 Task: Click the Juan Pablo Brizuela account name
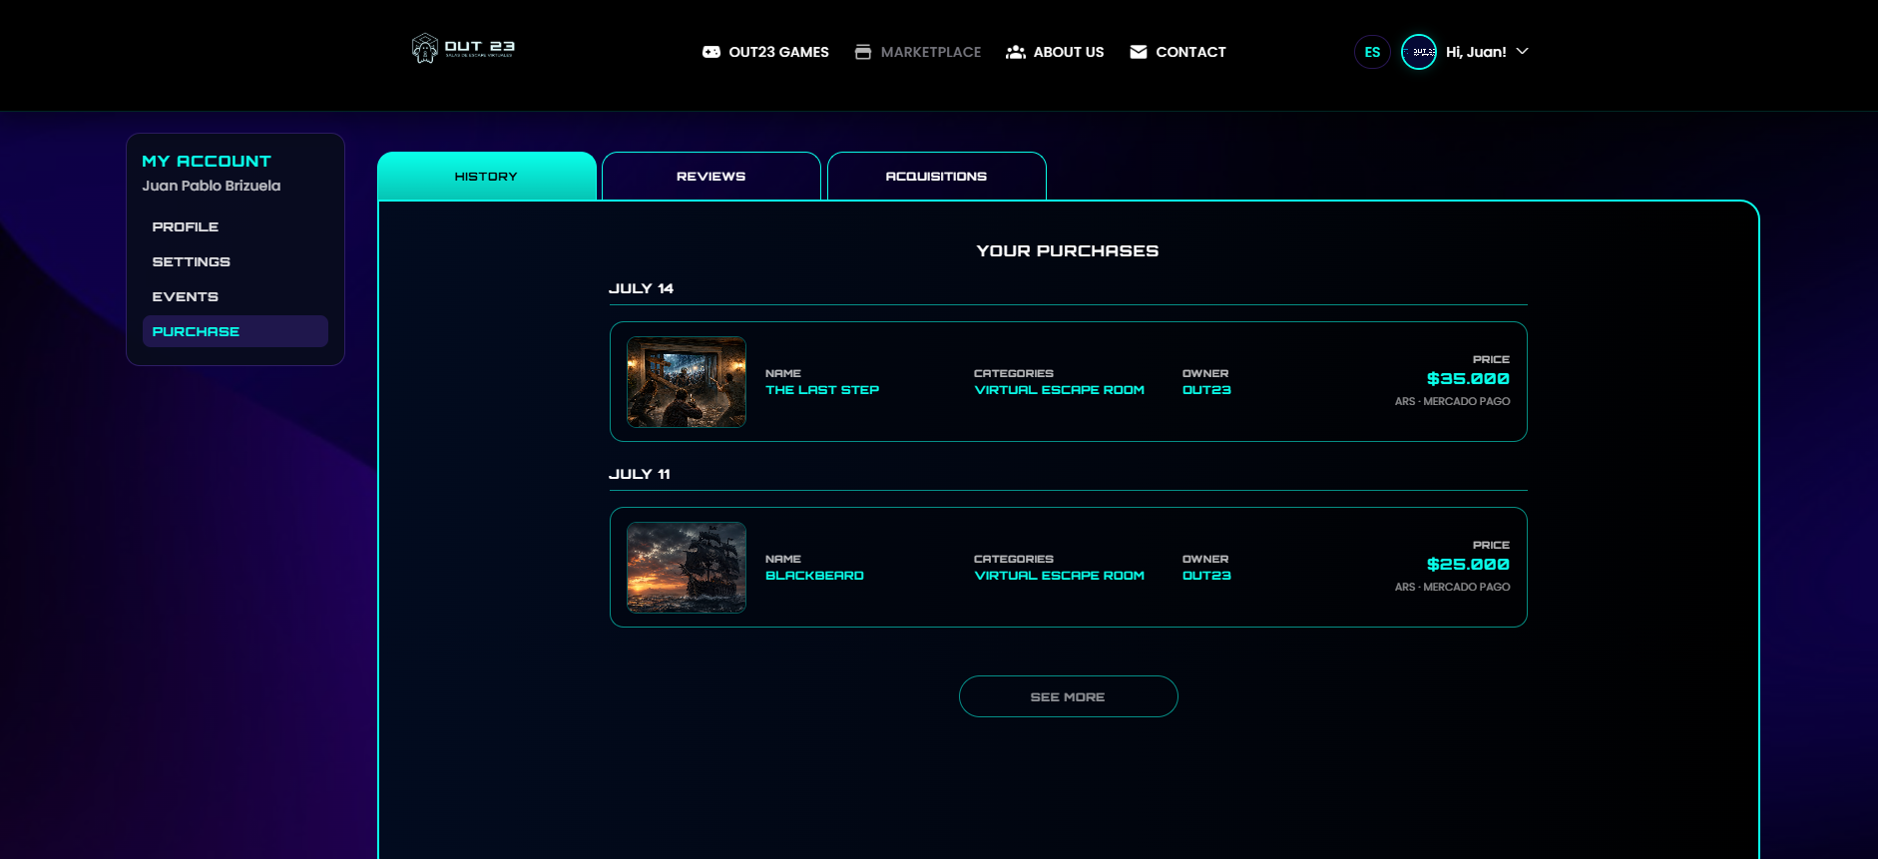coord(212,186)
